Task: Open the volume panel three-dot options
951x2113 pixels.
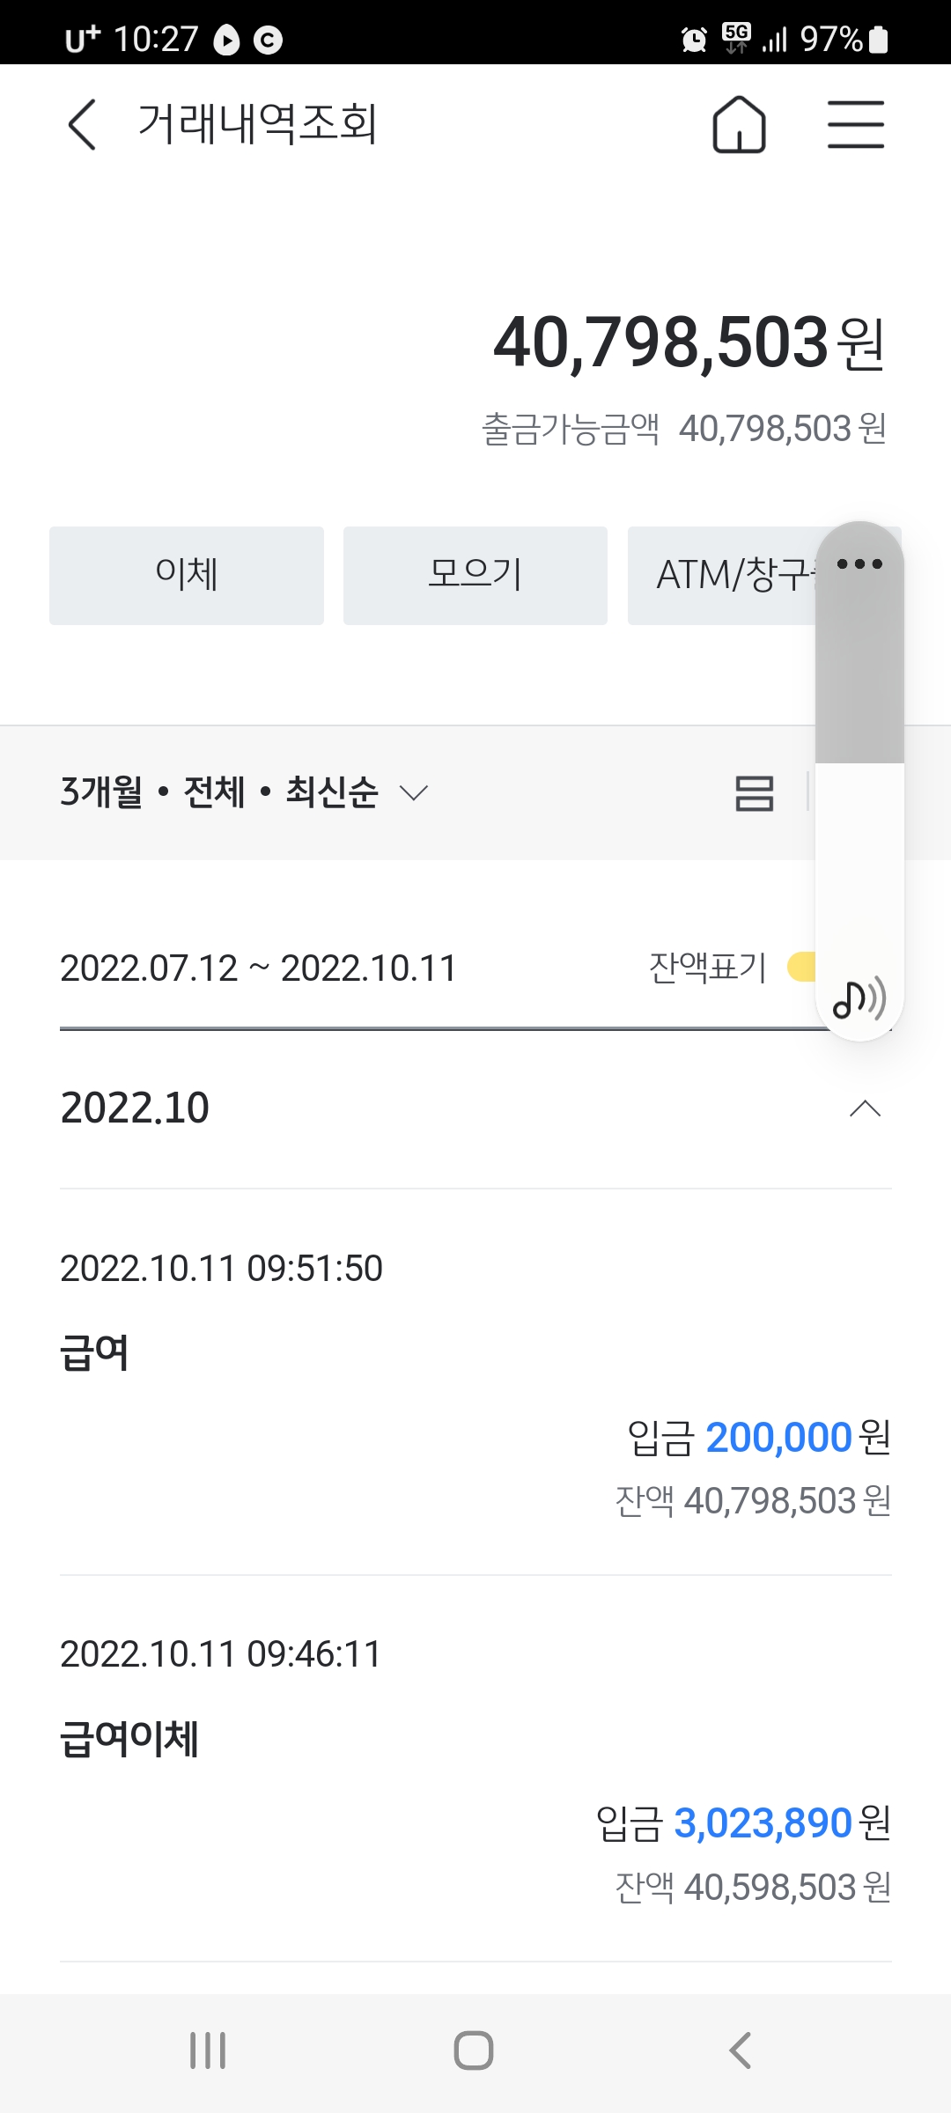Action: point(859,563)
